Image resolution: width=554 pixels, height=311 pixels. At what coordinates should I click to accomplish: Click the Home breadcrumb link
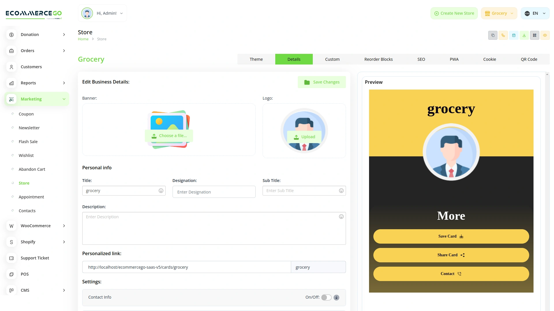83,39
